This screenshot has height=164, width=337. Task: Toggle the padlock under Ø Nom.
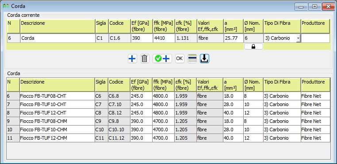253,47
